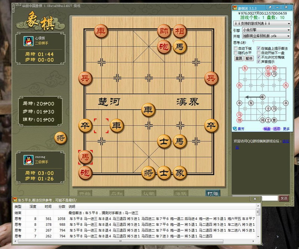Click the 悔棋 undo button
299x249 pixels.
[x=181, y=193]
